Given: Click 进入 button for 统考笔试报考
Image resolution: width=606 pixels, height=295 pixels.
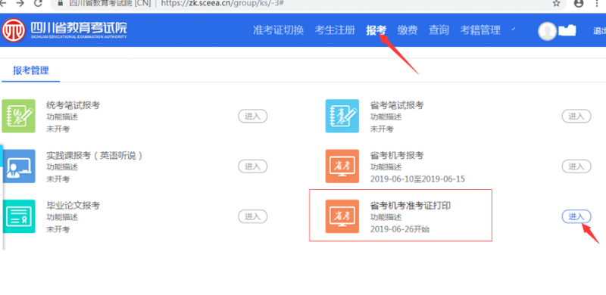Looking at the screenshot, I should 252,116.
